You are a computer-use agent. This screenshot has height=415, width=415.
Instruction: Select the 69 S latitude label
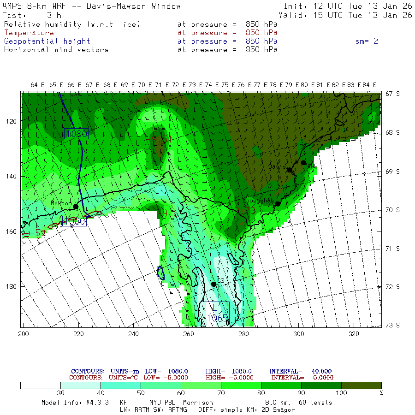pyautogui.click(x=392, y=172)
